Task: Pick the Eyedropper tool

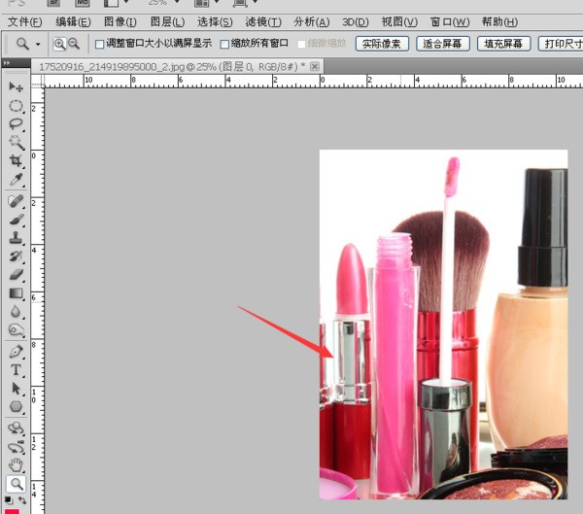Action: click(17, 180)
